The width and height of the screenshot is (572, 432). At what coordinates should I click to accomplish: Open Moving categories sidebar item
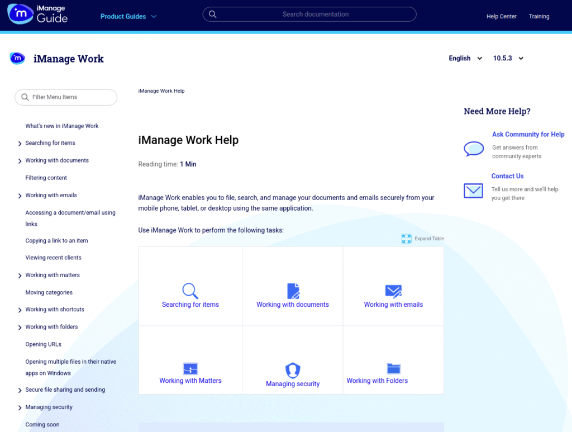pyautogui.click(x=49, y=292)
